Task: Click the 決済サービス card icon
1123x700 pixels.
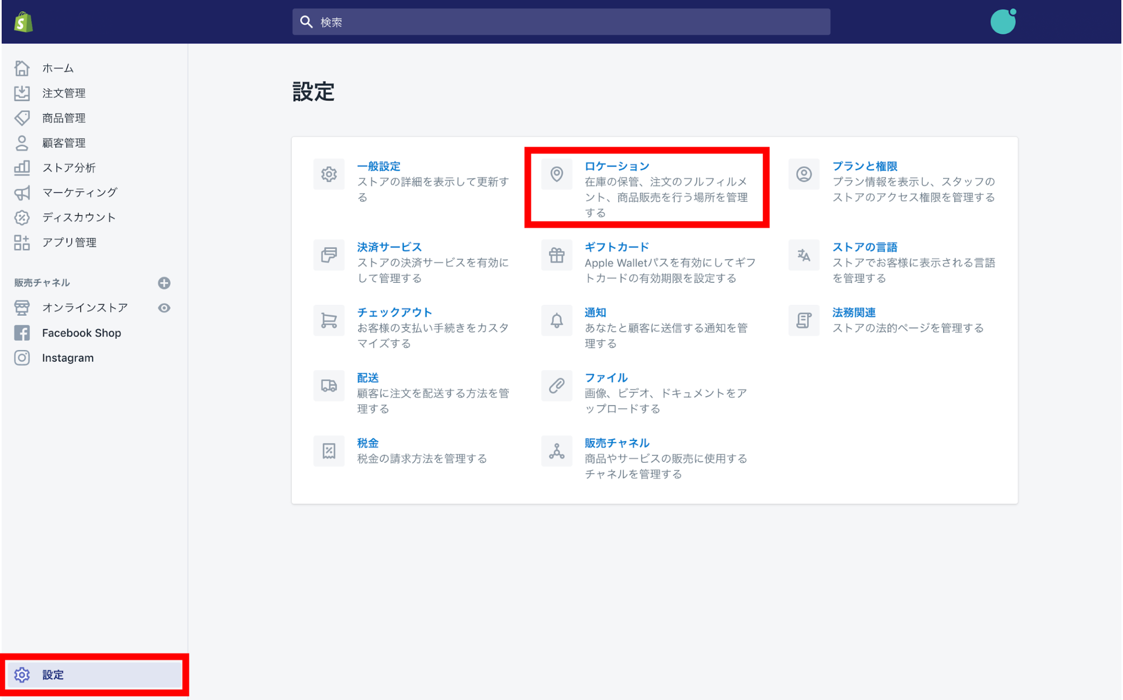Action: (x=329, y=255)
